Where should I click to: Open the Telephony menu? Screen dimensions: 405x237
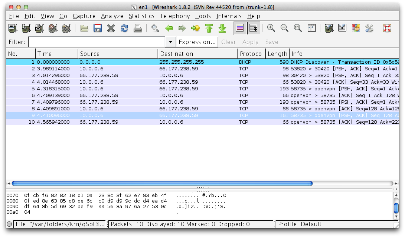click(174, 16)
